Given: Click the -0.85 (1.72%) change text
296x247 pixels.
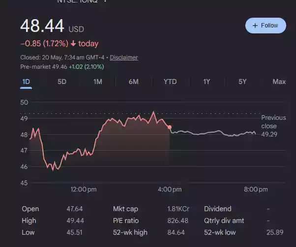Looking at the screenshot, I should [44, 44].
